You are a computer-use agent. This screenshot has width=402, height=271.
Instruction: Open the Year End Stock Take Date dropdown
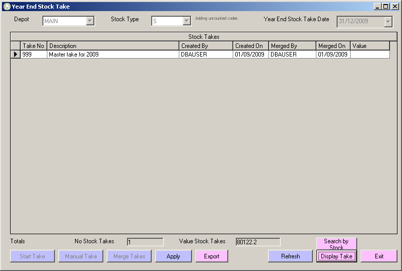[x=388, y=22]
